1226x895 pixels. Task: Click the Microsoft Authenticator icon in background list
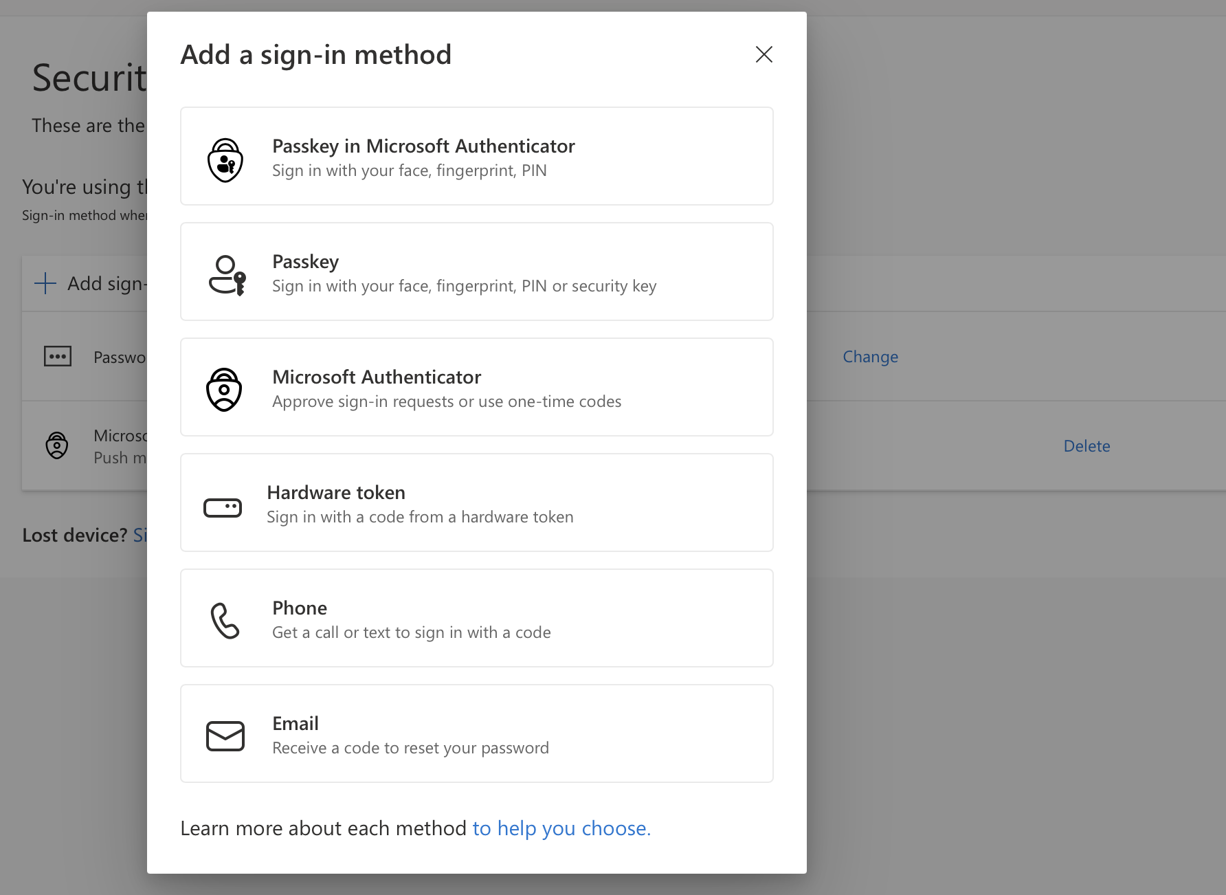tap(57, 445)
